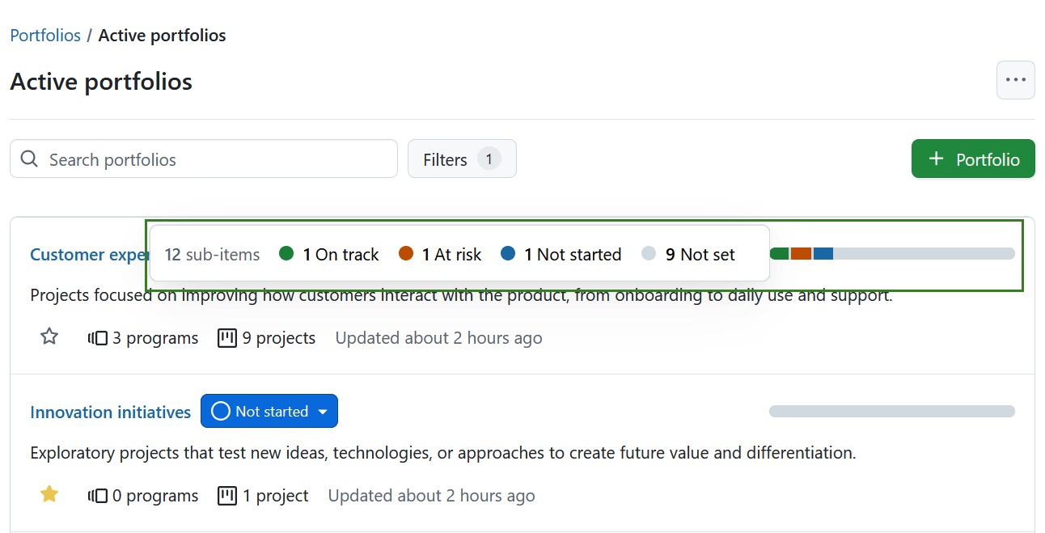1045x533 pixels.
Task: Click the search magnifying glass icon
Action: (29, 159)
